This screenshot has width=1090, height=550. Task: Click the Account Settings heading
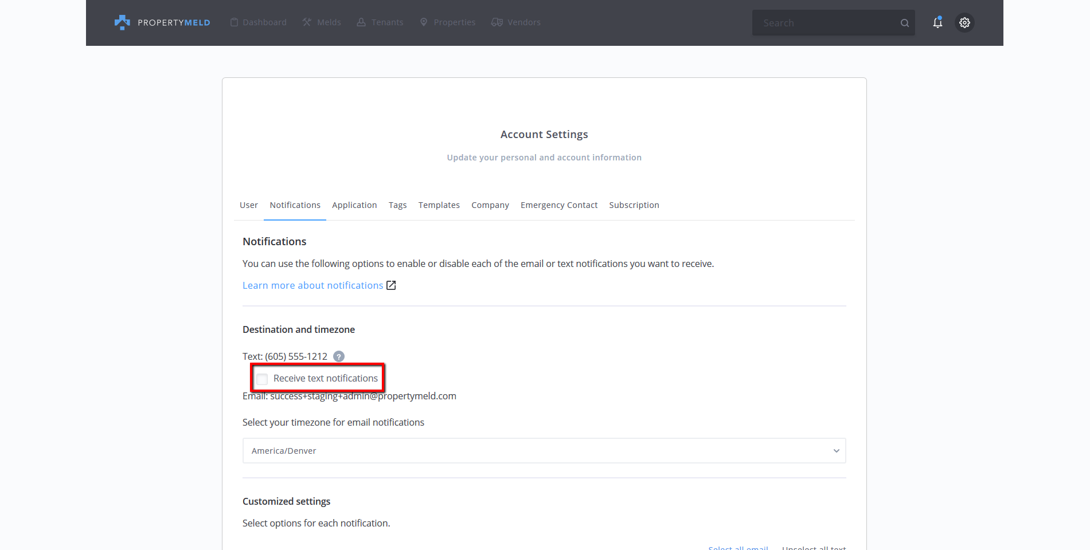coord(544,135)
